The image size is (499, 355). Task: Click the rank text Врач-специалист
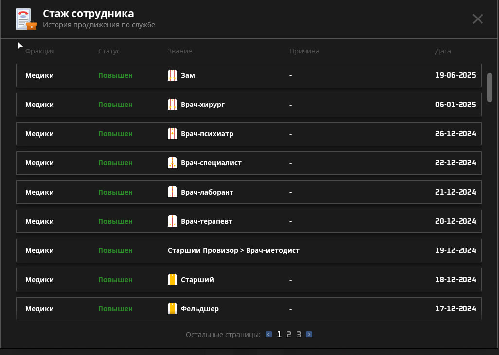tap(211, 163)
